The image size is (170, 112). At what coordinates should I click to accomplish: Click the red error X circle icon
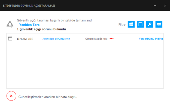[x=11, y=96]
